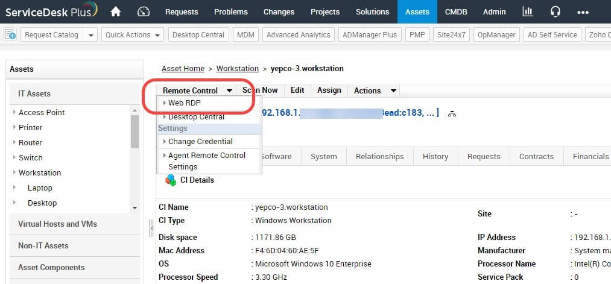The height and width of the screenshot is (284, 611).
Task: Select Desktop in the asset tree
Action: pyautogui.click(x=42, y=203)
